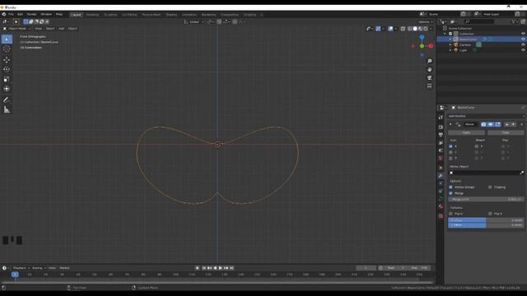The height and width of the screenshot is (296, 527).
Task: Click the zoom view magnifier icon
Action: pos(429,61)
